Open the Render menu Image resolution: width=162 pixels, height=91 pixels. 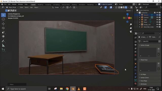[x=14, y=4]
